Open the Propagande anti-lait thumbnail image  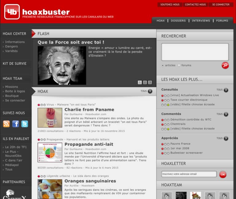click(50, 152)
